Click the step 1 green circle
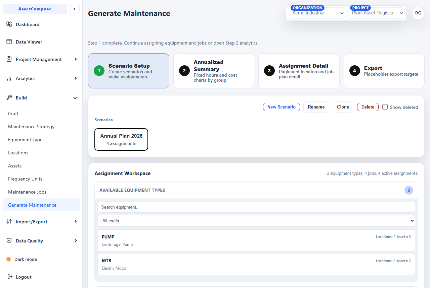Viewport: 430px width, 288px height. coord(99,71)
